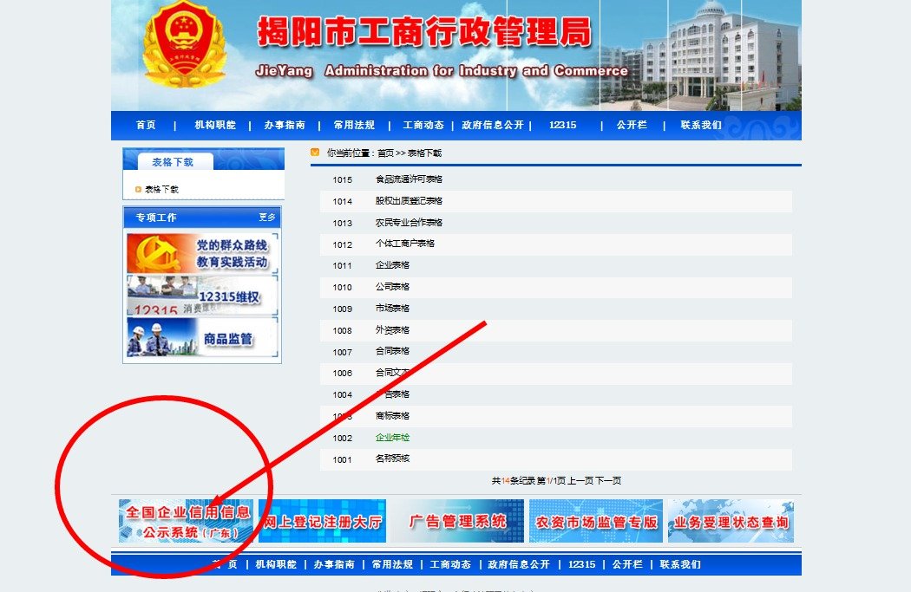911x592 pixels.
Task: Click 更多 in the 专项工作 panel
Action: point(267,218)
